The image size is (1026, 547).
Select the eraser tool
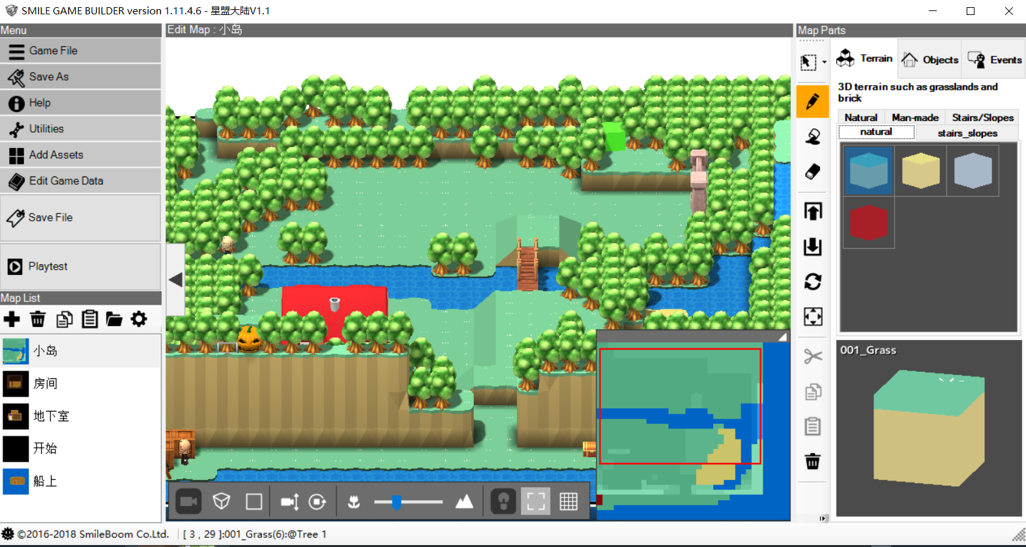[x=812, y=171]
